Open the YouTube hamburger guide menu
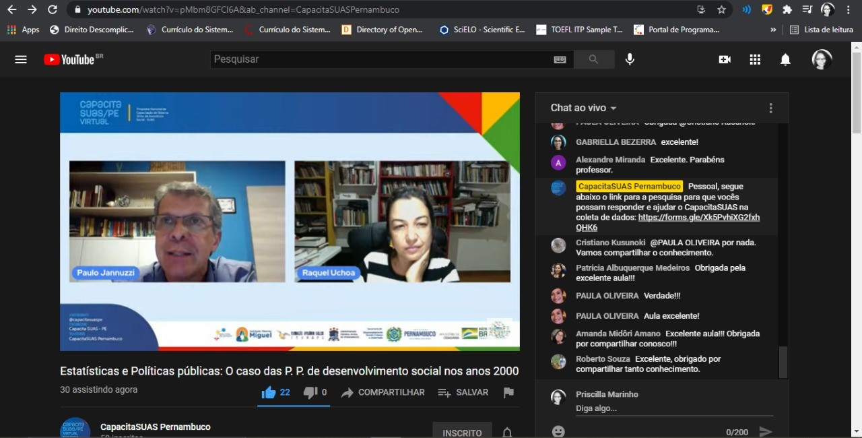 coord(21,59)
